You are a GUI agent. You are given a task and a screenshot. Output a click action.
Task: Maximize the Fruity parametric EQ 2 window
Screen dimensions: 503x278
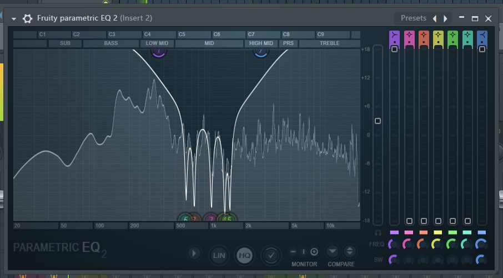(x=475, y=19)
